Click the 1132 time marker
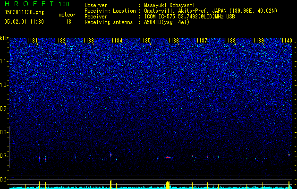297x189 pixels. pyautogui.click(x=60, y=41)
